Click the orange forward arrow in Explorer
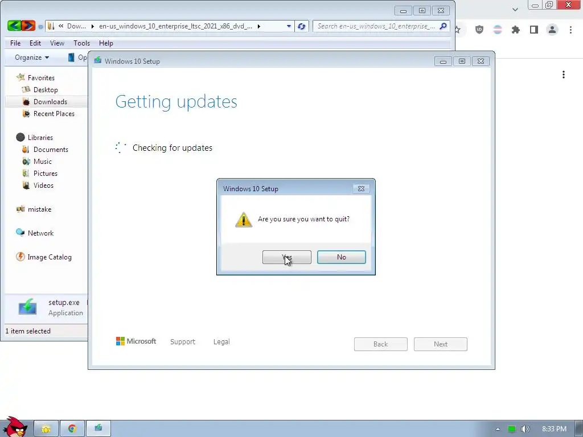Screen dimensions: 583x437 pos(28,26)
